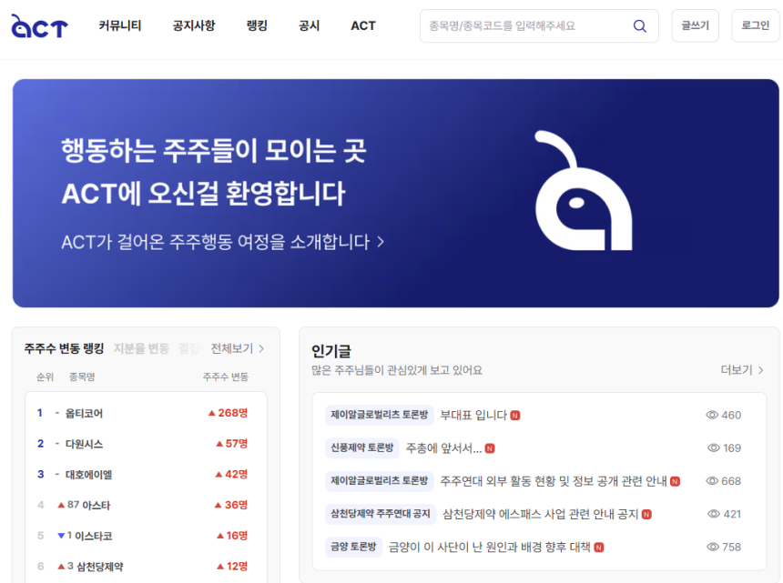Viewport: 783px width, 583px height.
Task: Click the blue down arrow next to 이스타코
Action: click(x=61, y=536)
